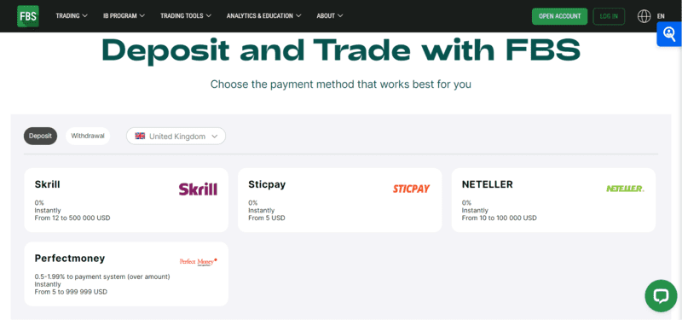Open the live chat bubble
This screenshot has width=682, height=320.
coord(661,295)
